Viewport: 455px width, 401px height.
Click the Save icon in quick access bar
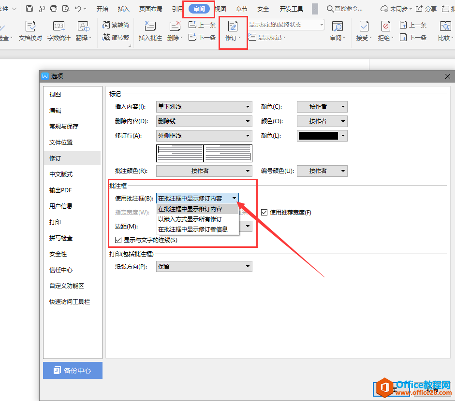(29, 9)
